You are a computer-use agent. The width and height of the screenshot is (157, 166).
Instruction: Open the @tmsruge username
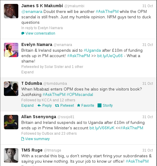[53, 150]
